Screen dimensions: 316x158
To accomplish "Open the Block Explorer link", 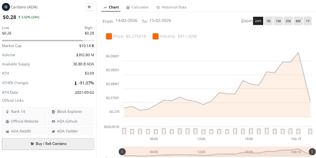I will (70, 111).
